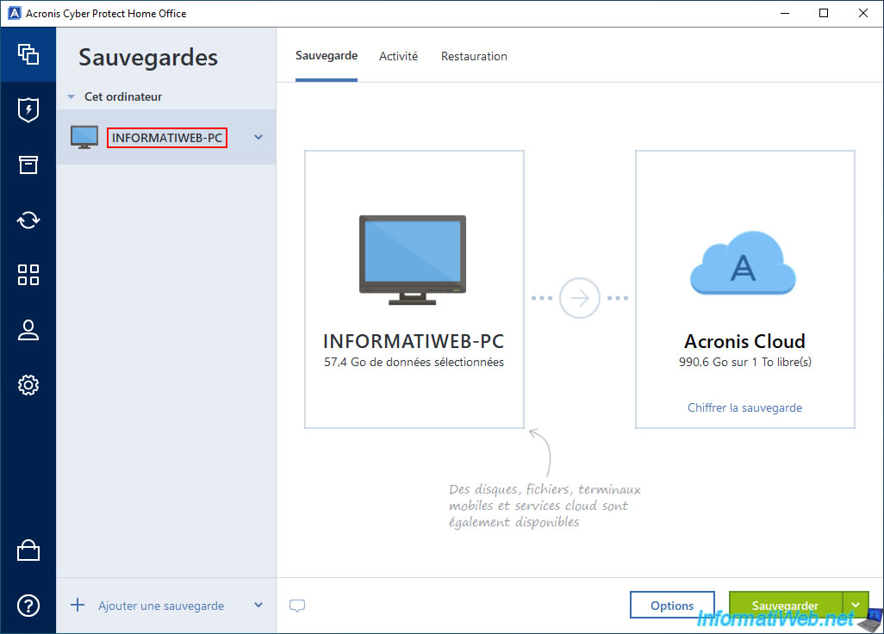Switch to the Activité tab
884x634 pixels.
click(x=398, y=56)
